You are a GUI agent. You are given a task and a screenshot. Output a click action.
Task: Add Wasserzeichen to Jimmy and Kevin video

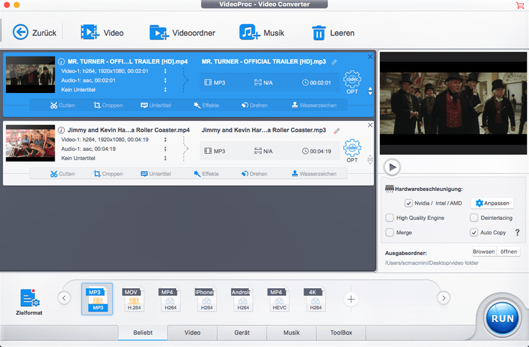click(x=314, y=174)
